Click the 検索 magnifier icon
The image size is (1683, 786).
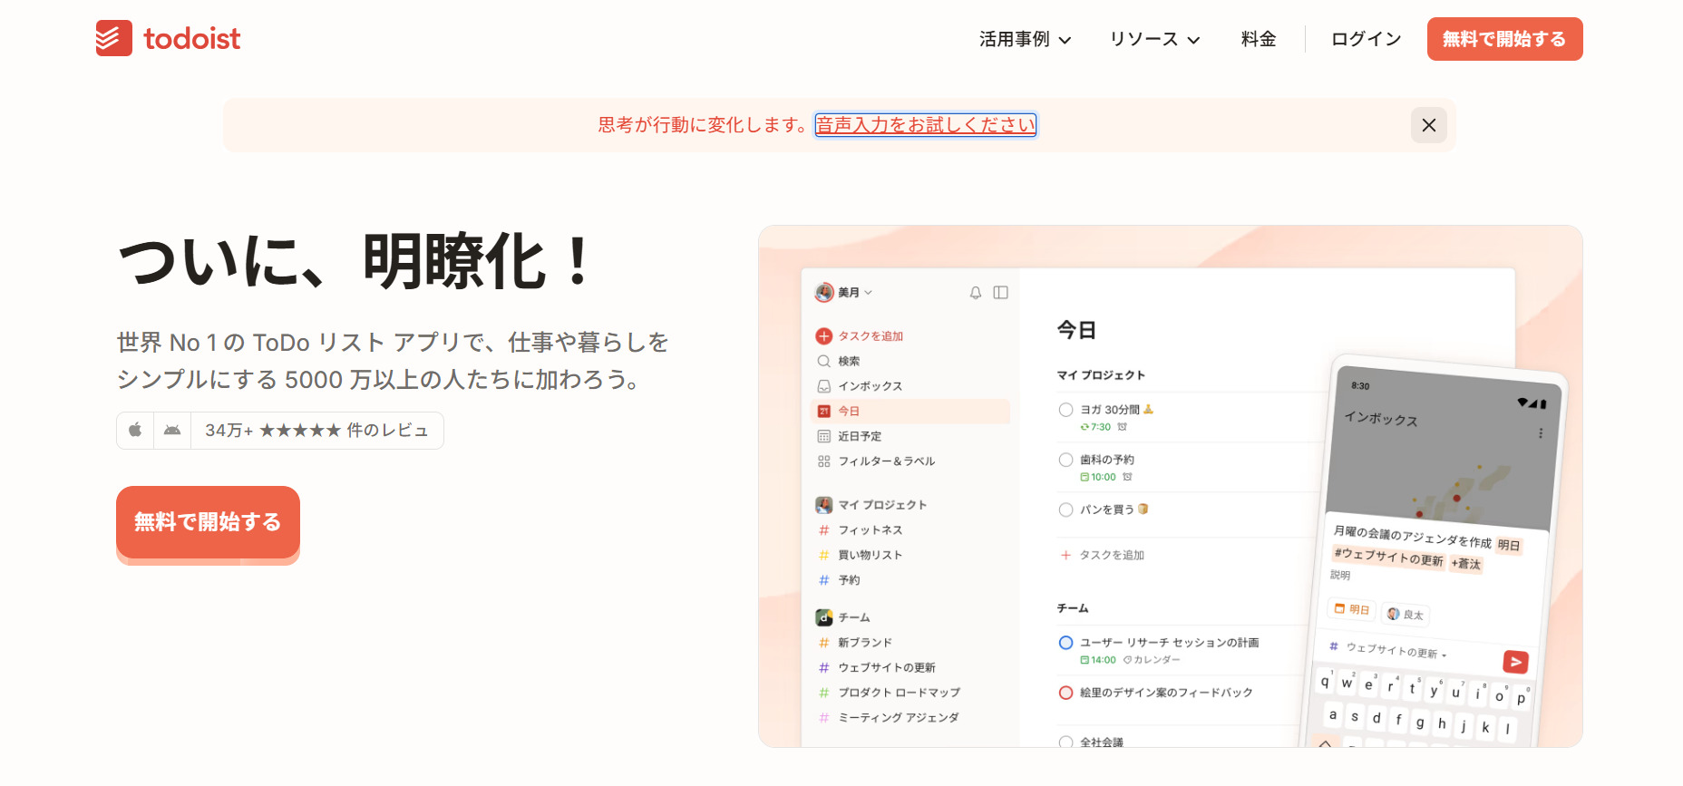click(823, 361)
